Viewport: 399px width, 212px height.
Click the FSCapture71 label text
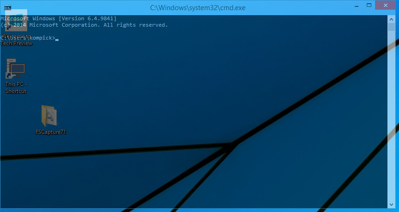(x=51, y=132)
